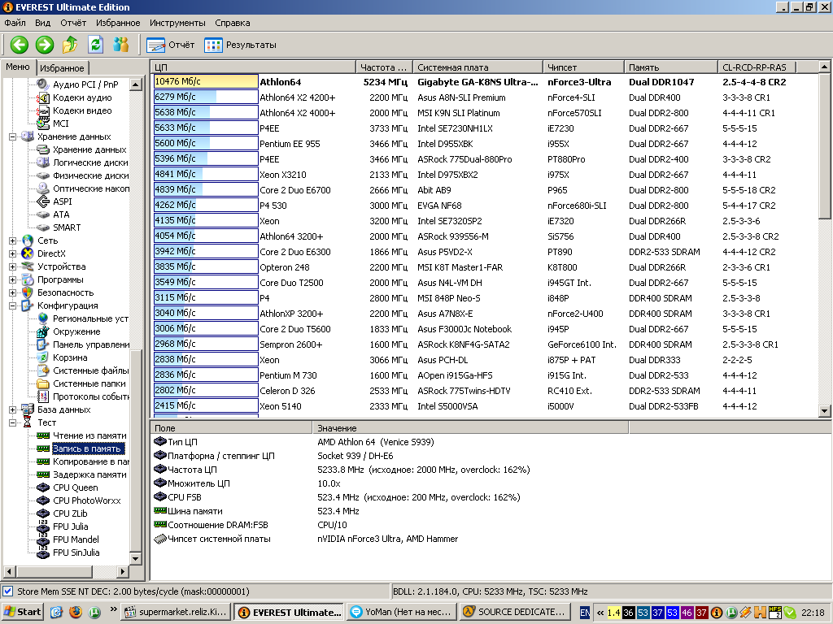This screenshot has width=833, height=624.
Task: Click the folder Up level toolbar icon
Action: coord(71,45)
